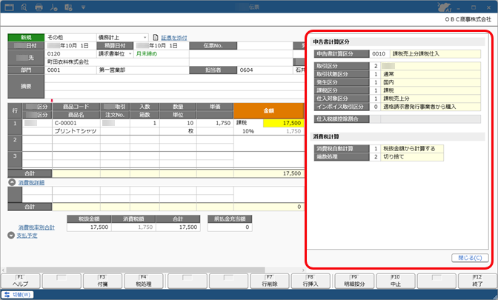Click the 消費税自動計算 value field

pos(412,149)
